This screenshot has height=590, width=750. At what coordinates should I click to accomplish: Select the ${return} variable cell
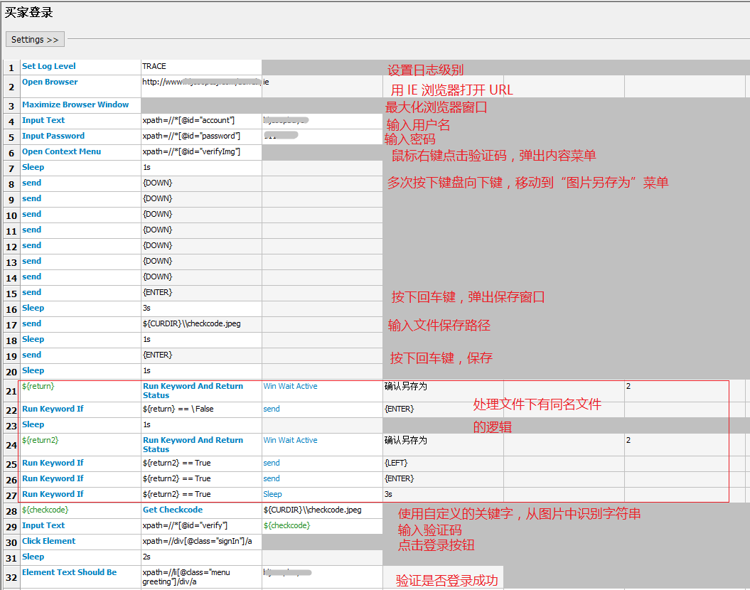(80, 391)
